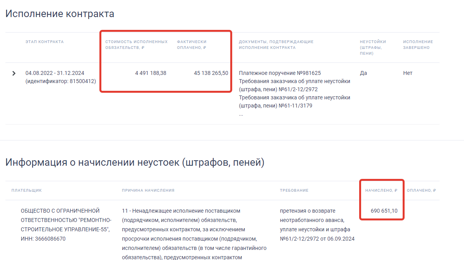Click the 'Оплачено, ₽' column header
This screenshot has height=260, width=464.
tap(421, 191)
